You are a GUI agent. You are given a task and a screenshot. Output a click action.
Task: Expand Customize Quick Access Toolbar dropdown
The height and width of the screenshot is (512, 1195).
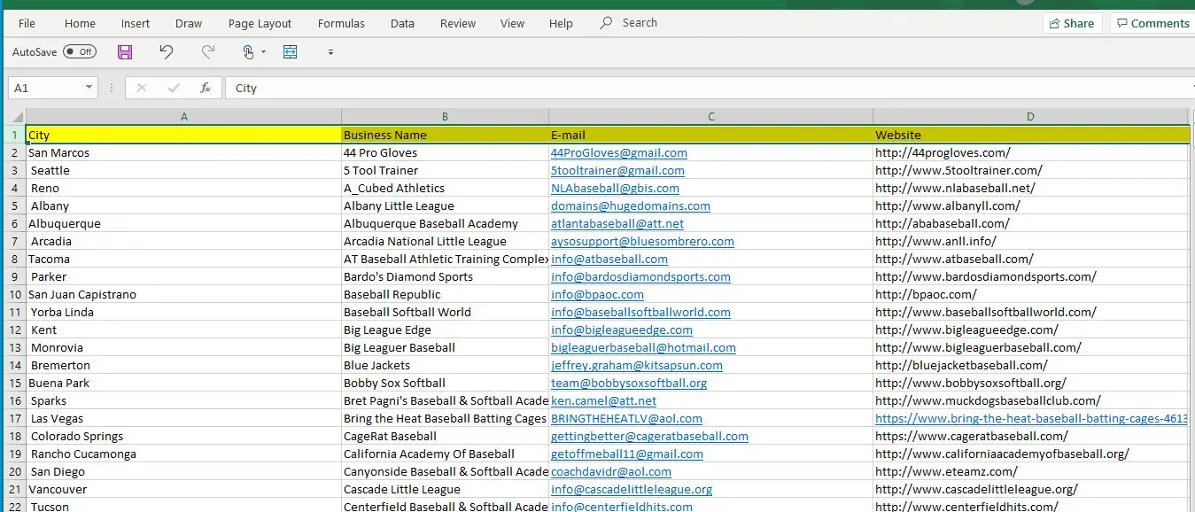pos(330,52)
